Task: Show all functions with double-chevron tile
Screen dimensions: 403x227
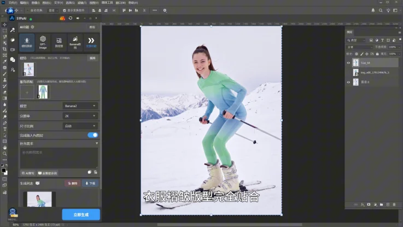Action: coord(91,43)
